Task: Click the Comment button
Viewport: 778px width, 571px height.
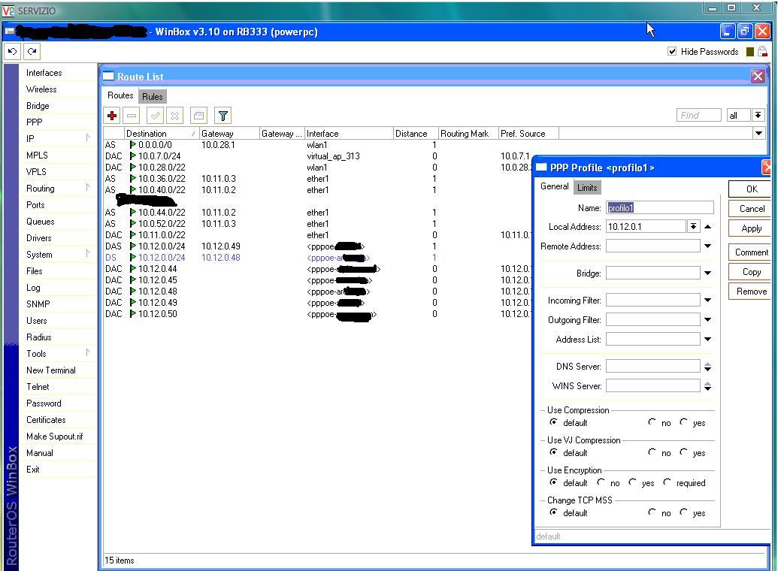Action: click(x=750, y=252)
